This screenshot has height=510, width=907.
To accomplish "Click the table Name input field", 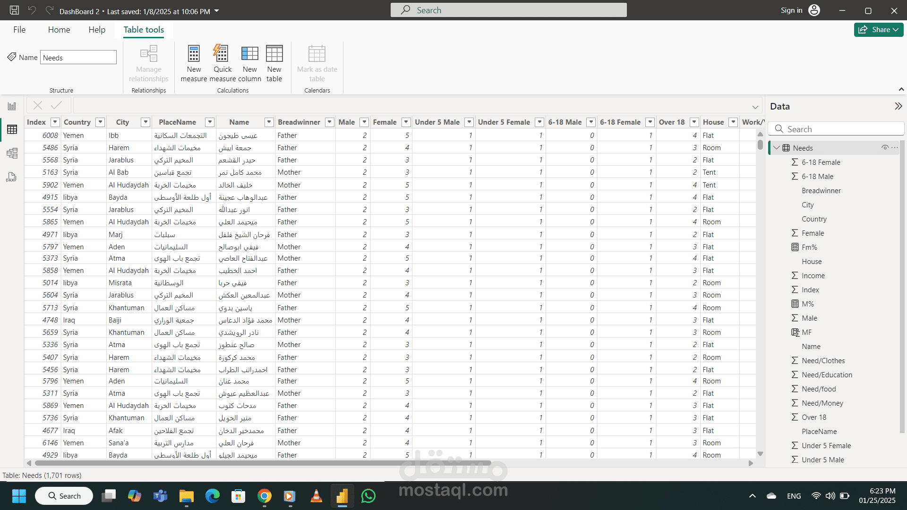I will (78, 58).
